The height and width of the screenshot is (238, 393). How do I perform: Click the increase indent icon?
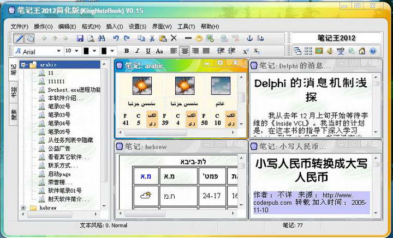pyautogui.click(x=221, y=51)
